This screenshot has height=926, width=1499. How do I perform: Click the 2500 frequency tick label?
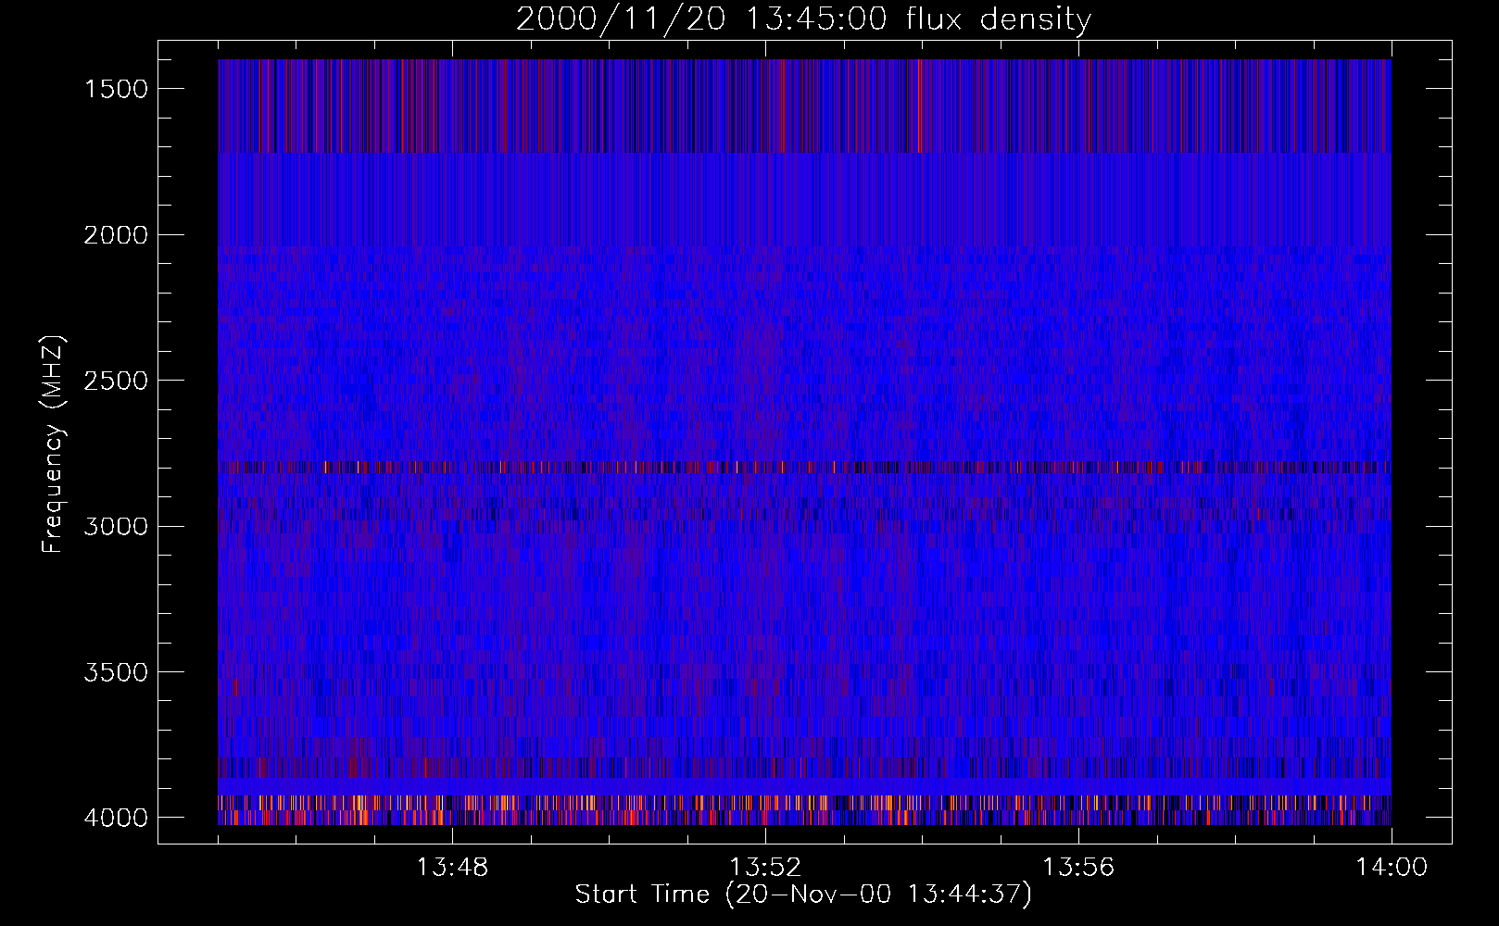116,381
